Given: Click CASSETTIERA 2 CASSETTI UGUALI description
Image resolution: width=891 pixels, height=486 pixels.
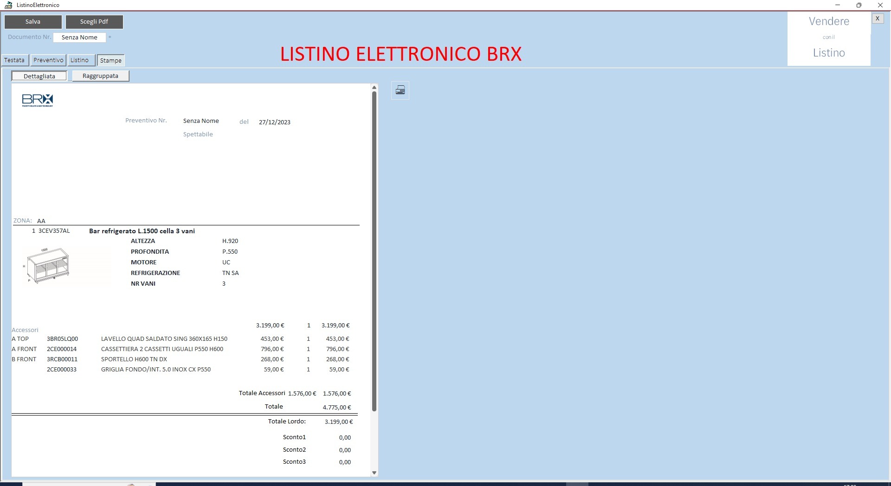Looking at the screenshot, I should (x=162, y=349).
